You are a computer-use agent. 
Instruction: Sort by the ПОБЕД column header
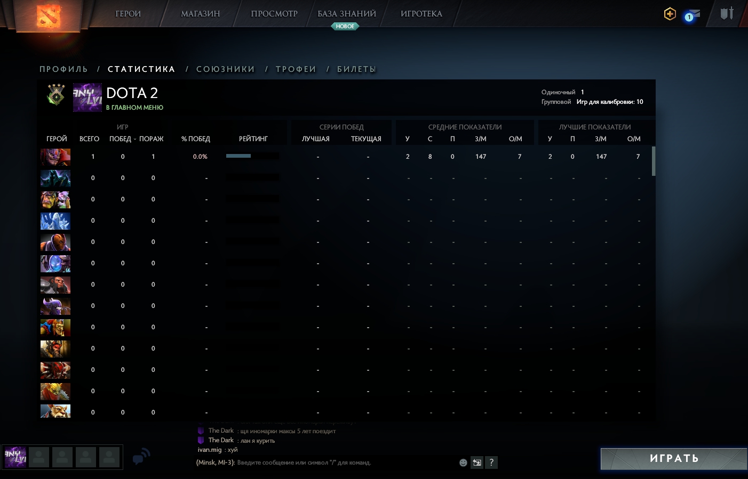[x=120, y=139]
